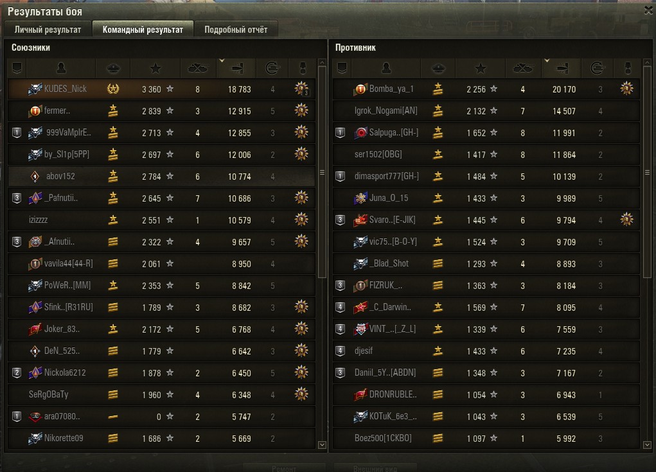
Task: Sort allies by player name icon
Action: tap(61, 68)
